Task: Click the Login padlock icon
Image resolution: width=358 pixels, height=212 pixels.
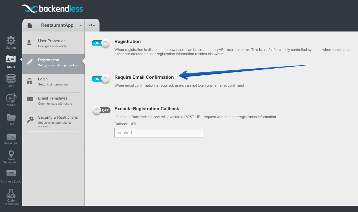Action: click(x=29, y=81)
